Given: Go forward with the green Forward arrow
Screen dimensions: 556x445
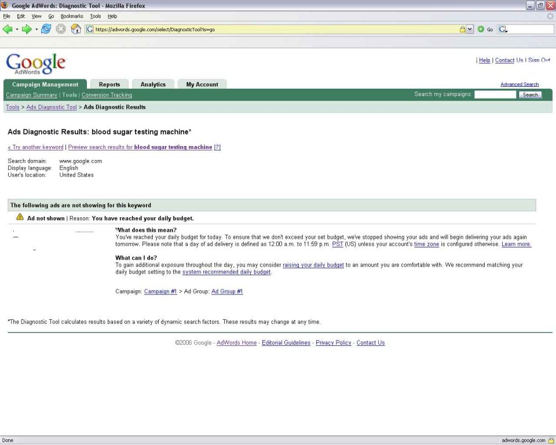Looking at the screenshot, I should tap(27, 29).
